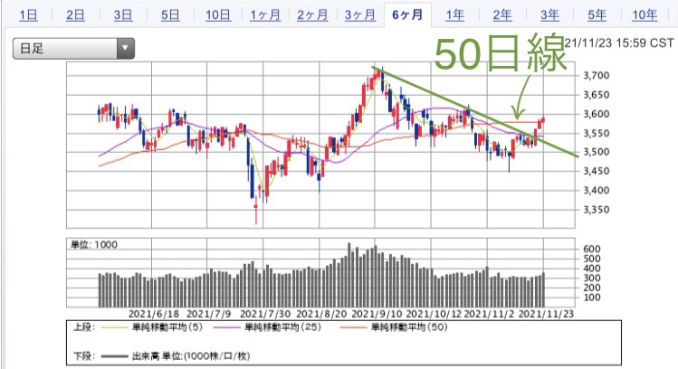Screen dimensions: 678x369
Task: Choose the 3ヶ月 range tab
Action: pyautogui.click(x=359, y=15)
